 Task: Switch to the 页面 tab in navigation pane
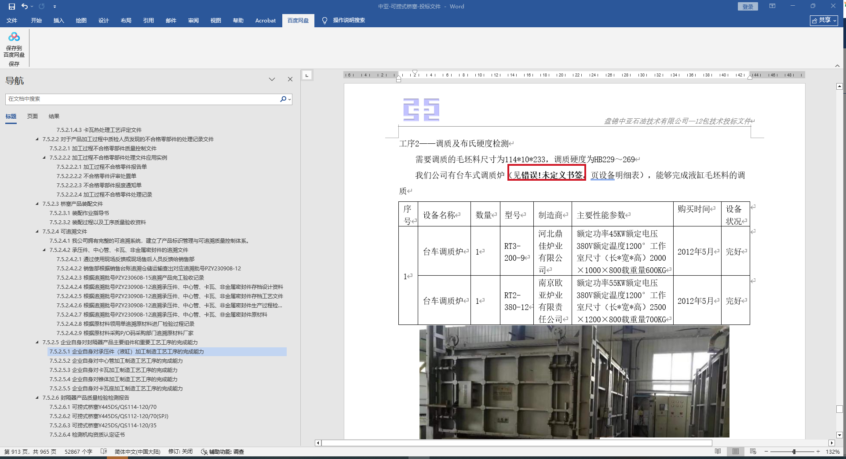point(32,117)
